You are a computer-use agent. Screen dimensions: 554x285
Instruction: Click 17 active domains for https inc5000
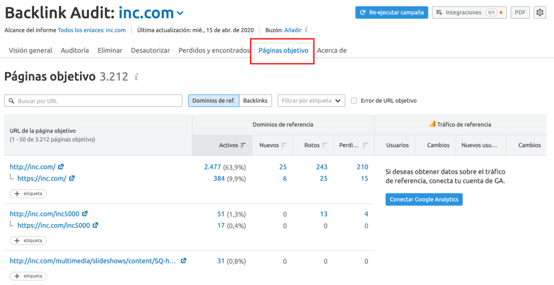pos(221,226)
